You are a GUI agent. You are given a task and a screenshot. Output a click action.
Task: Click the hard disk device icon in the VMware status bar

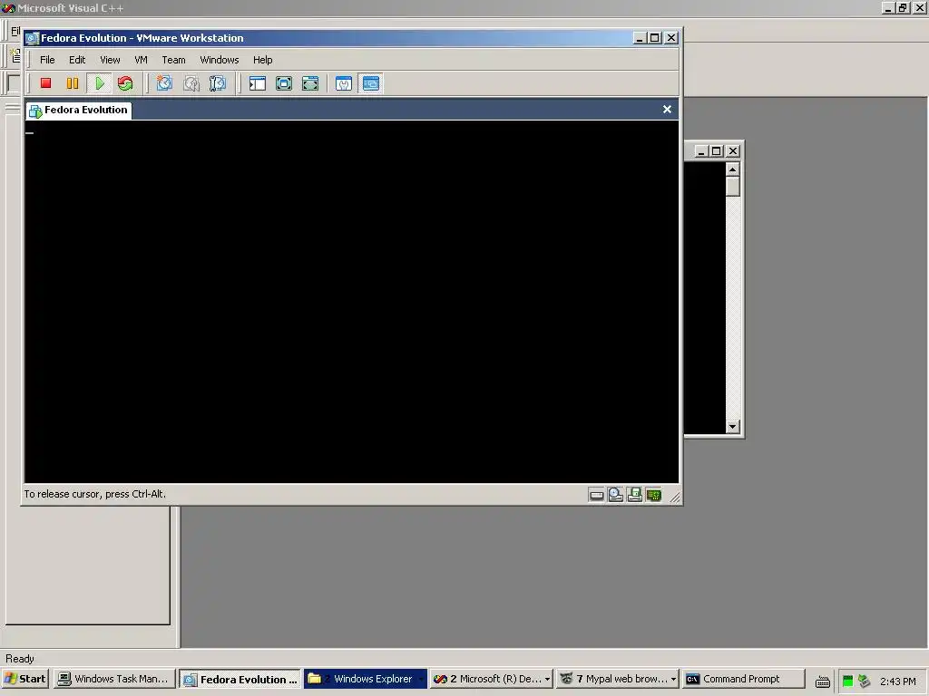coord(597,496)
